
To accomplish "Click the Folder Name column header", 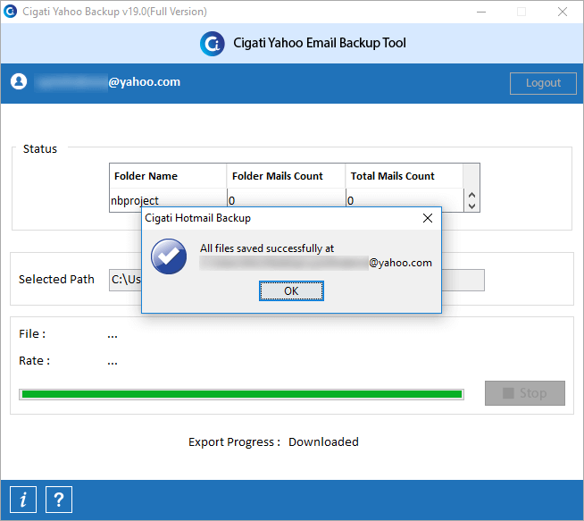I will [x=168, y=176].
